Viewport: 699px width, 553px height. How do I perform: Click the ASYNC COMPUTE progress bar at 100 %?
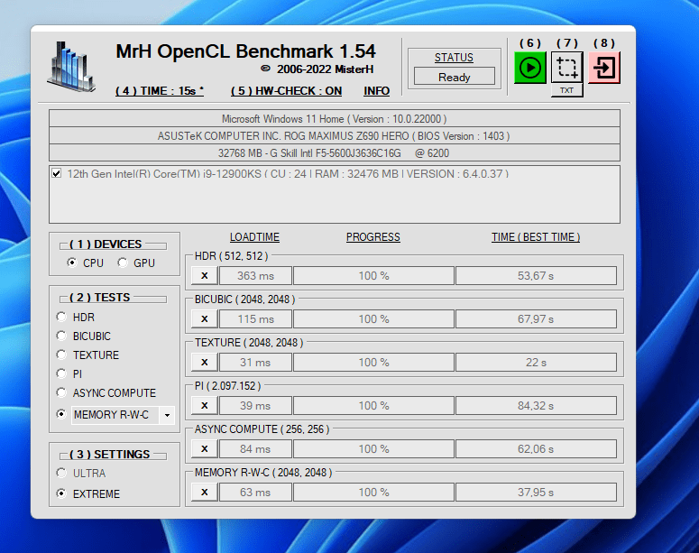click(x=373, y=448)
